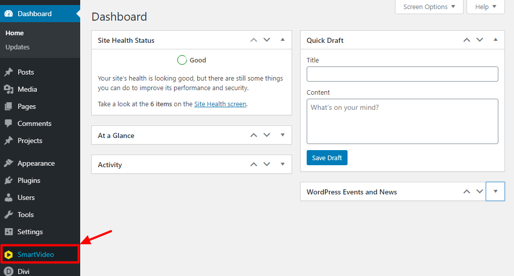Screen dimensions: 514x276
Task: Click the Settings sliders icon
Action: (9, 232)
